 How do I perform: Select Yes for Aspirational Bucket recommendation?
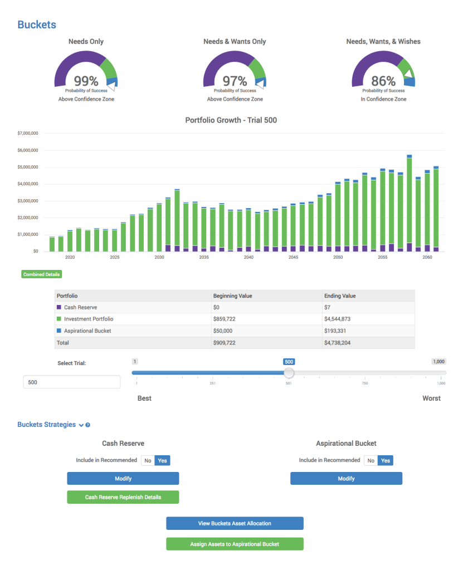[384, 460]
